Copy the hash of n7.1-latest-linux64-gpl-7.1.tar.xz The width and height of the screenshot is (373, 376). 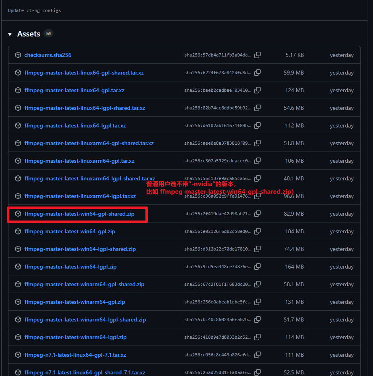pos(257,355)
